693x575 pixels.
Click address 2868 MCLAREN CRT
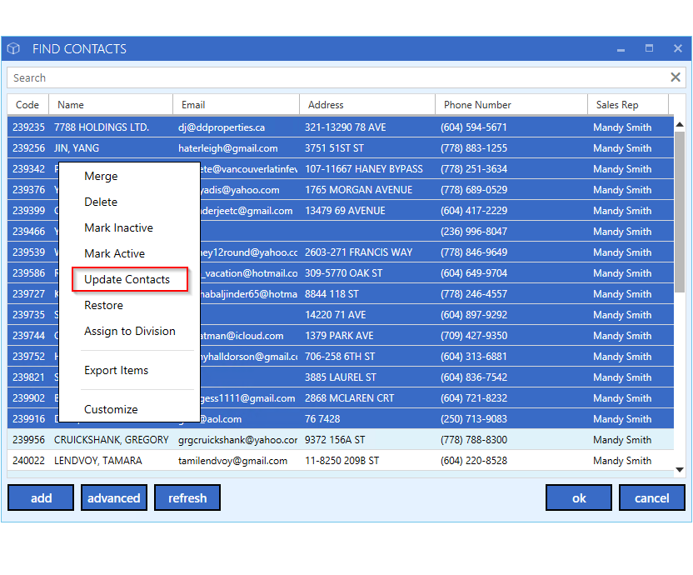(349, 397)
